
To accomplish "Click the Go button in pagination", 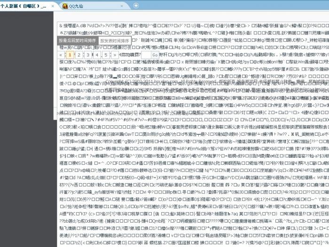I will click(155, 55).
